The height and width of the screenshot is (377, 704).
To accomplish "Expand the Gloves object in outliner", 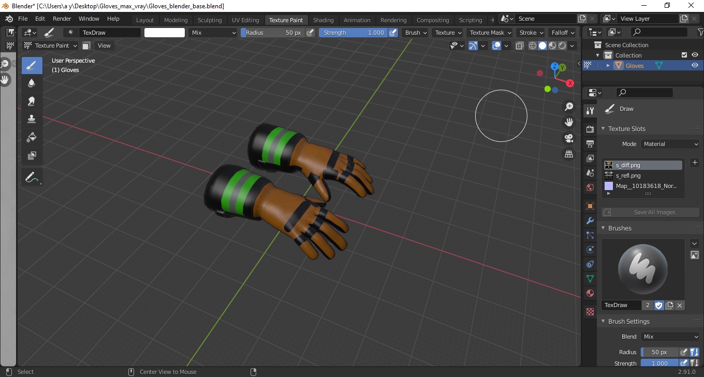I will (x=608, y=65).
